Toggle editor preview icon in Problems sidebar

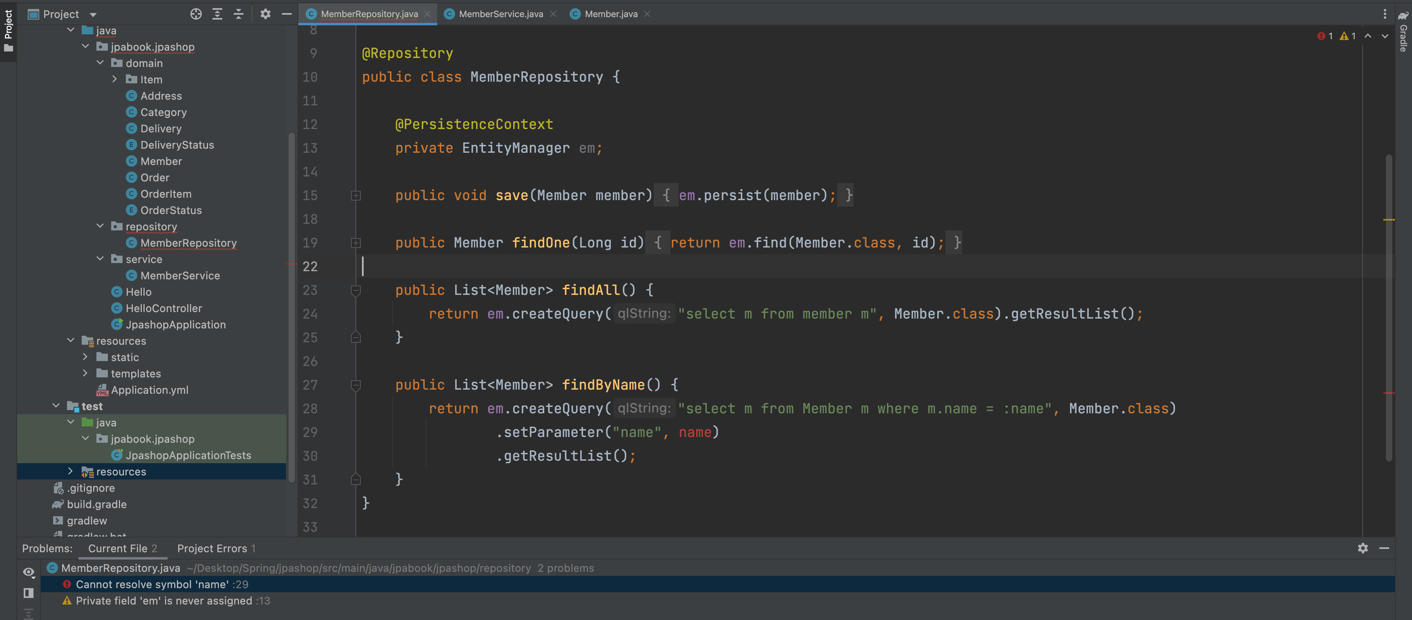29,593
